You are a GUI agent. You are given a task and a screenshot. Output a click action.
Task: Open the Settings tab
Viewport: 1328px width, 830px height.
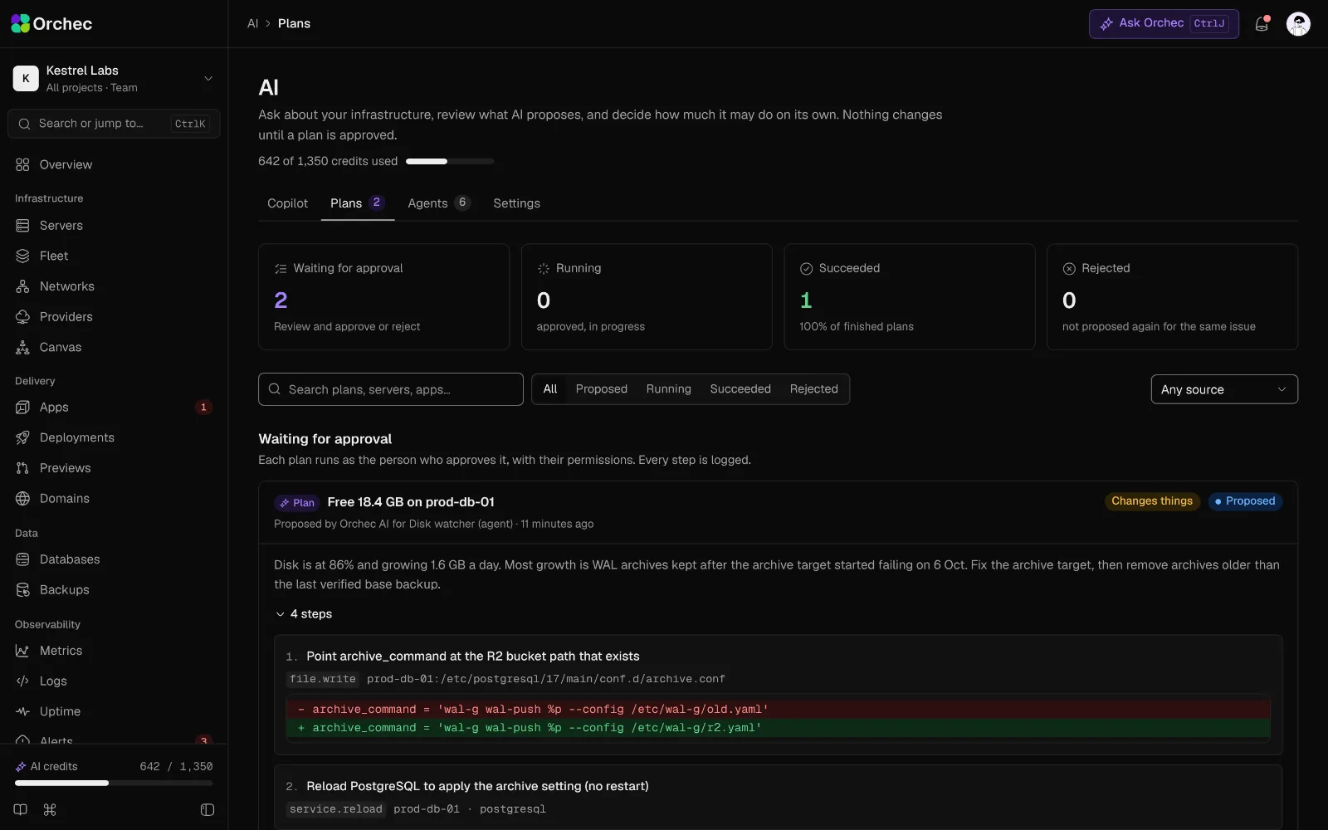point(516,203)
